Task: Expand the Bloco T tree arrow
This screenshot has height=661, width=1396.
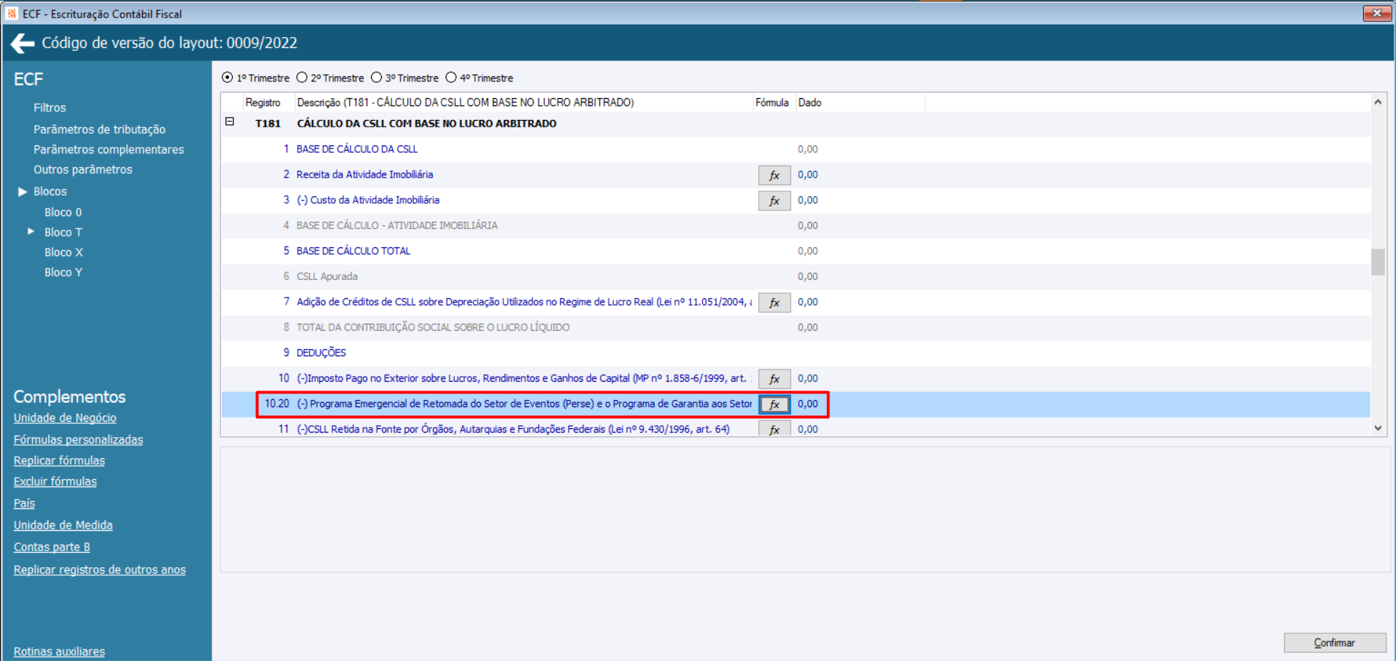Action: point(31,231)
